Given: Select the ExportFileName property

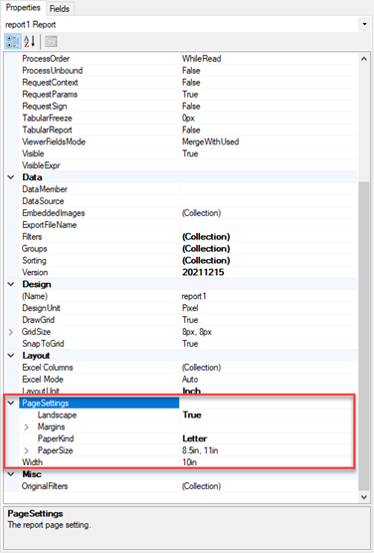Looking at the screenshot, I should [50, 224].
